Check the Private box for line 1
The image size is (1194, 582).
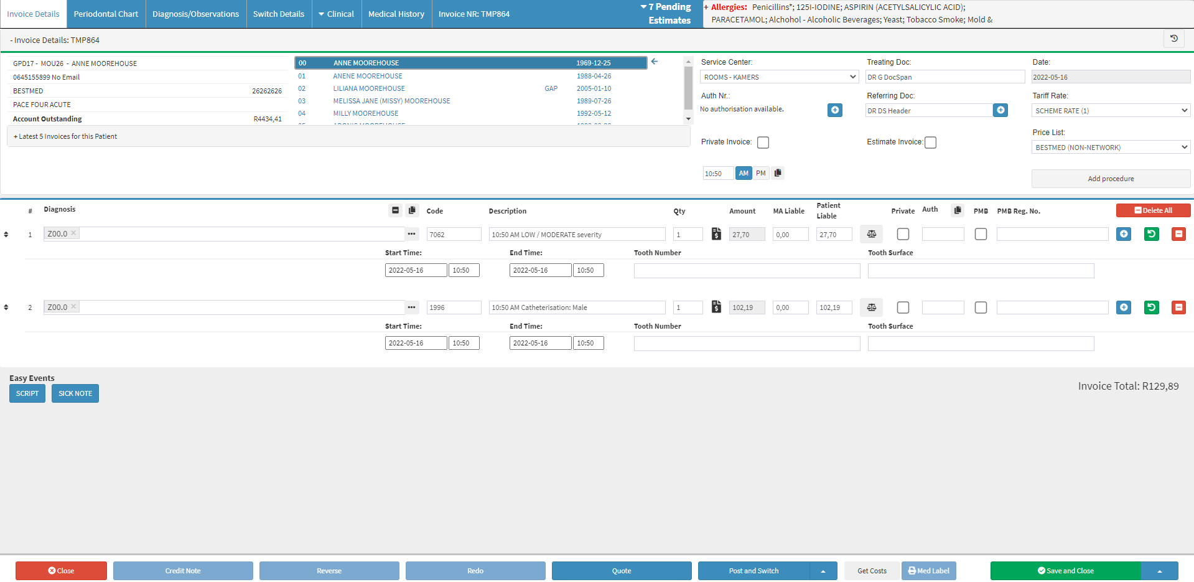[x=903, y=234]
